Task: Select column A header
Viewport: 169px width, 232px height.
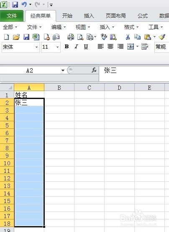Action: point(29,88)
